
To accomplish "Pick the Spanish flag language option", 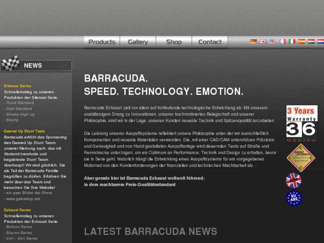I will tap(301, 41).
